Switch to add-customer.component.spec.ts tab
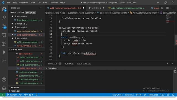This screenshot has width=177, height=100. tap(126, 8)
